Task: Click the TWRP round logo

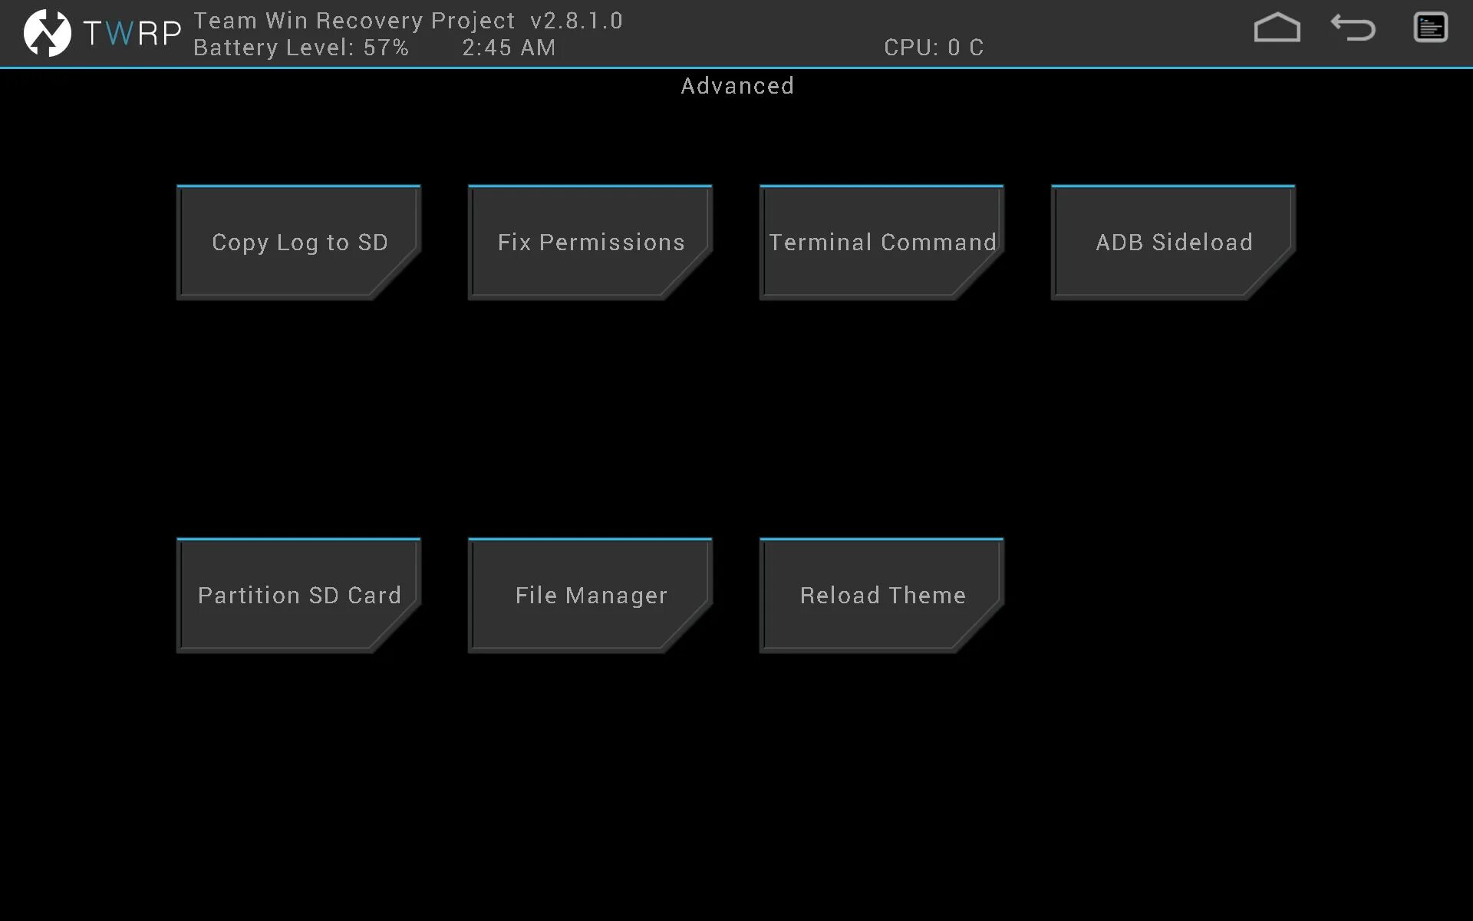Action: pyautogui.click(x=47, y=33)
